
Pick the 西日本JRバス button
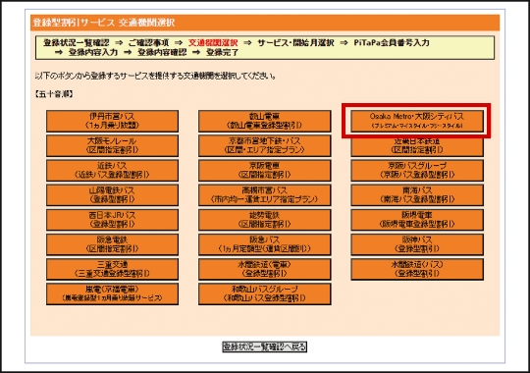[x=112, y=220]
